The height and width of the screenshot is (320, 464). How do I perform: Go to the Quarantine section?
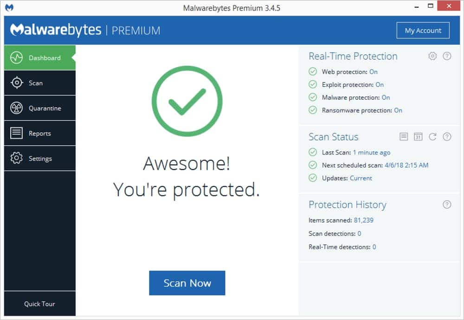click(x=39, y=108)
